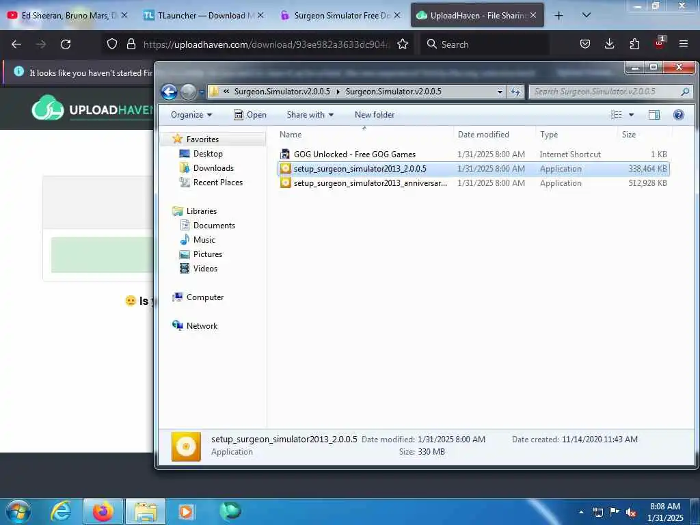Close the UploadHaven browser tab
This screenshot has height=525, width=700.
[x=533, y=15]
